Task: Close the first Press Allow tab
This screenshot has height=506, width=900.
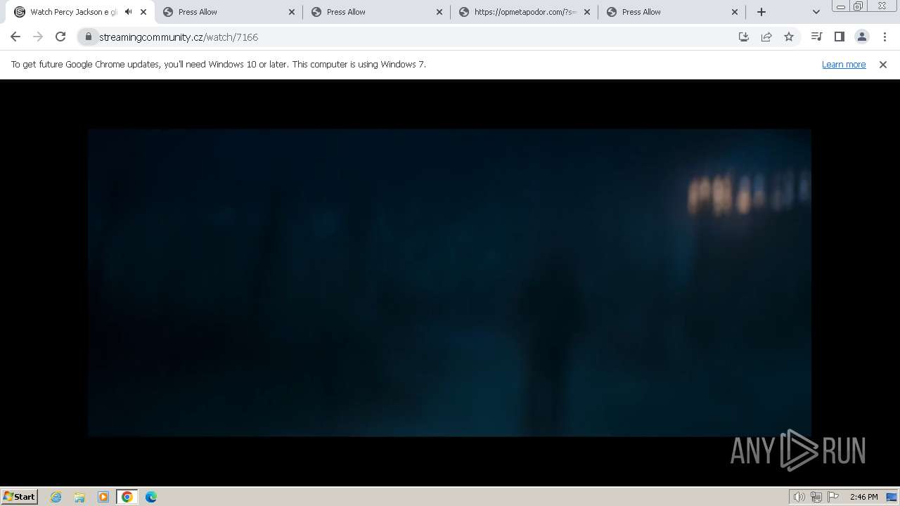Action: [x=292, y=12]
